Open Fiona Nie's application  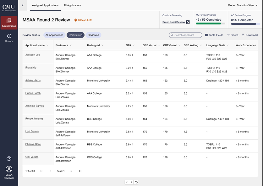point(31,68)
